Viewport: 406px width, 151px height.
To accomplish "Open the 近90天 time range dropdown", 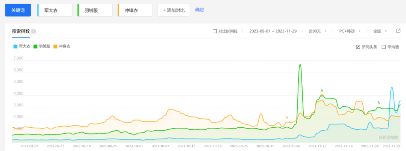I will (317, 31).
